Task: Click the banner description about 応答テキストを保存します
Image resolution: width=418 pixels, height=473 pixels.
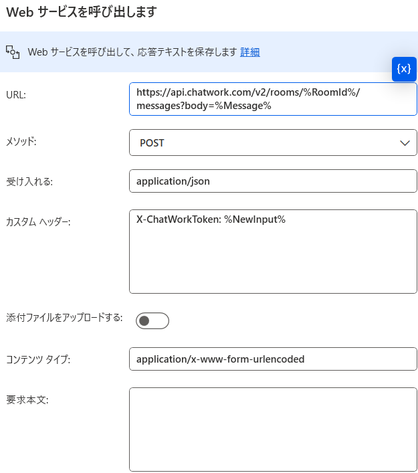Action: point(132,52)
